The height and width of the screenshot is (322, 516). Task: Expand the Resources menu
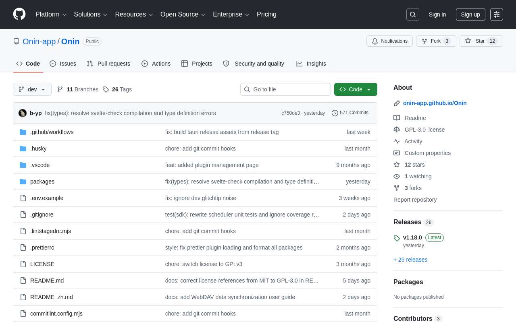coord(134,14)
